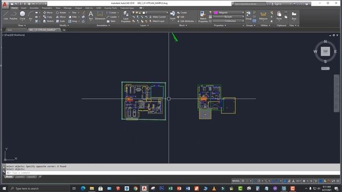Open the Output ribbon tab
Screen dimensions: 342x192
(x=79, y=8)
